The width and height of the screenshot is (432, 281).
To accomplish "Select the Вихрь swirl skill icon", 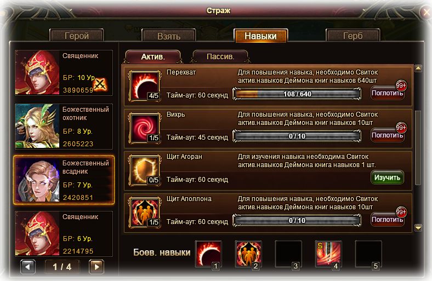I will (x=145, y=128).
